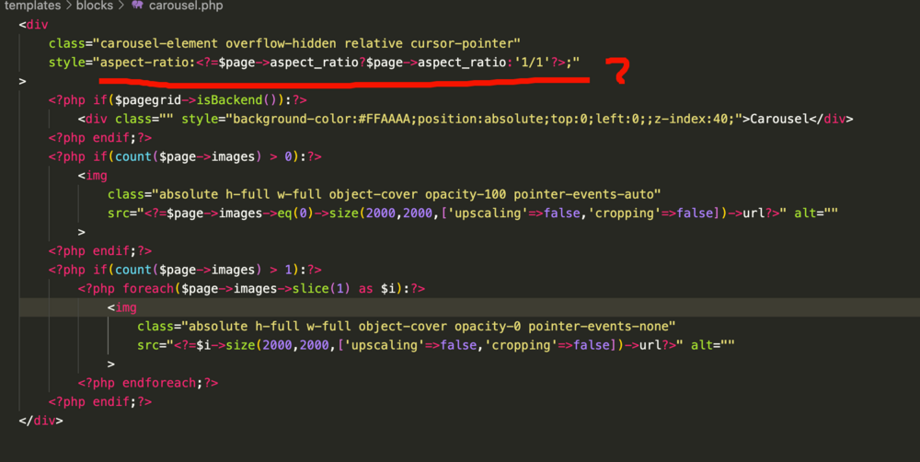Click 'foreach' keyword
This screenshot has width=920, height=462.
[x=148, y=289]
